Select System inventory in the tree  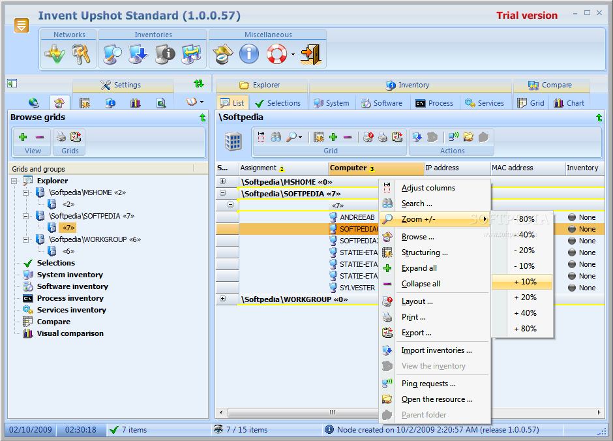tap(70, 275)
